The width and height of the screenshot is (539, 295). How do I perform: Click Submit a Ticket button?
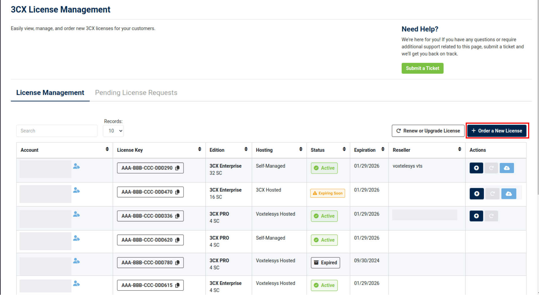pyautogui.click(x=423, y=68)
